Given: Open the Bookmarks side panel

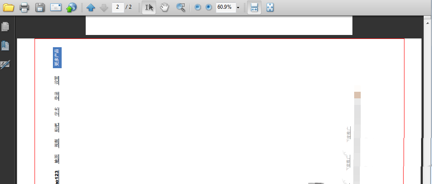Looking at the screenshot, I should (6, 46).
